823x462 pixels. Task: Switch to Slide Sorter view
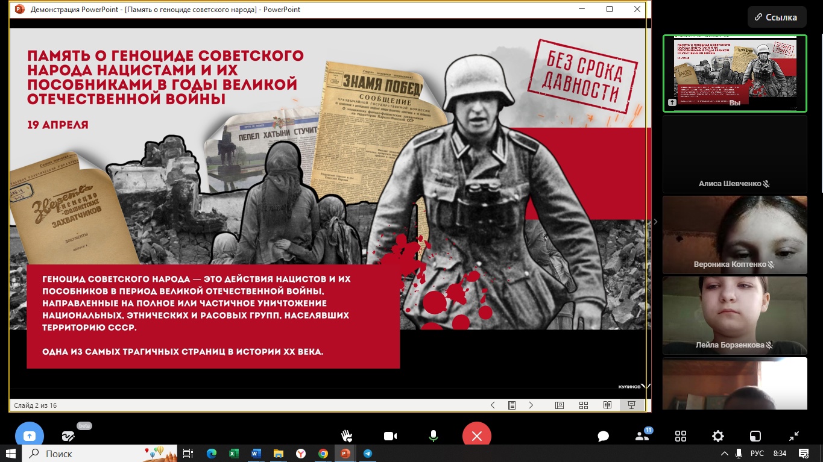[x=584, y=405]
